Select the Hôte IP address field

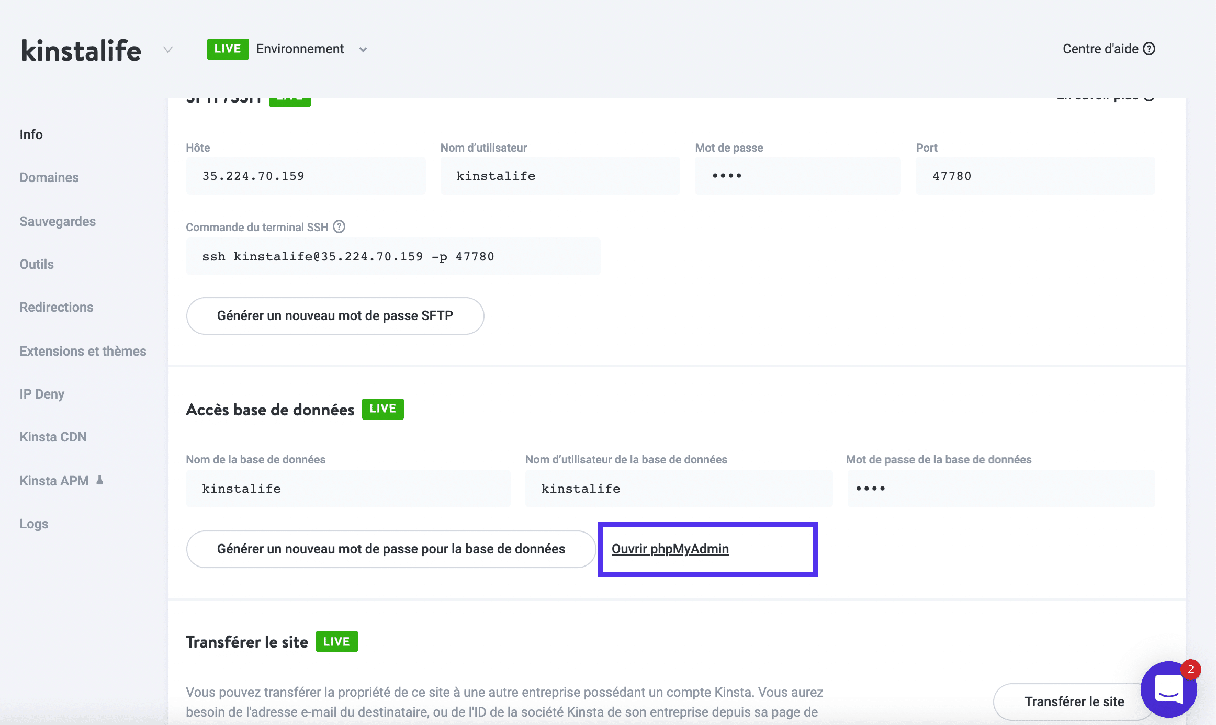pyautogui.click(x=306, y=176)
